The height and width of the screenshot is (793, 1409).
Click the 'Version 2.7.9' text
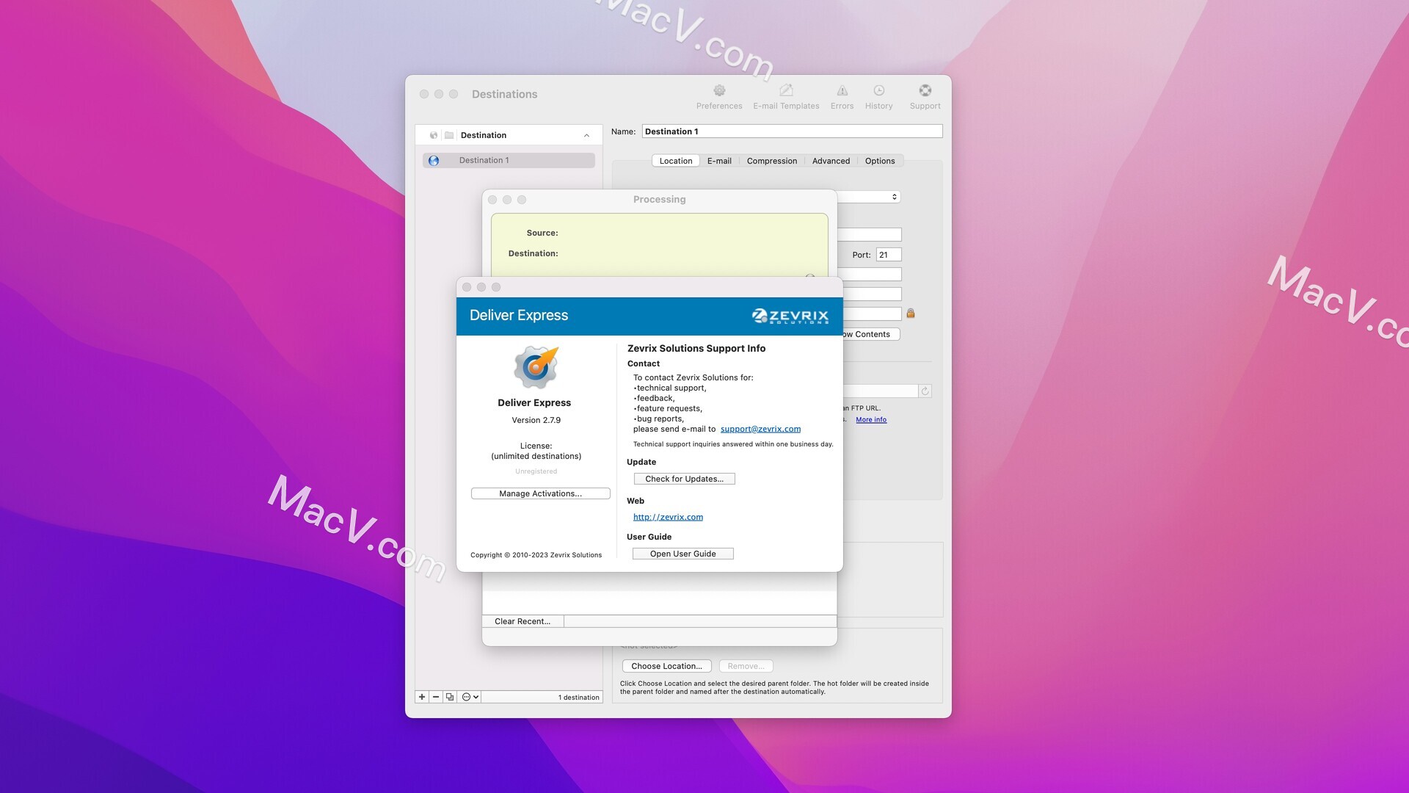[536, 420]
